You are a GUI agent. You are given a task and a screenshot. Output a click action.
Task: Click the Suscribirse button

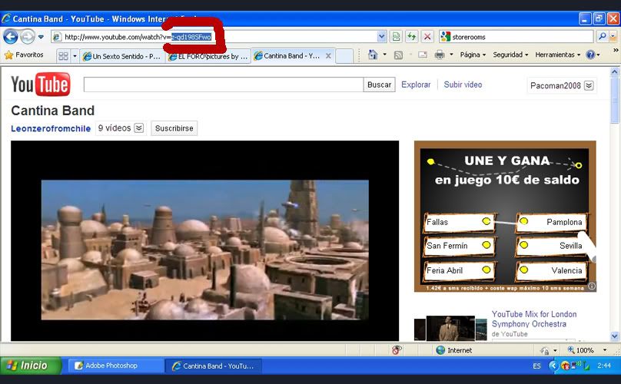coord(174,128)
